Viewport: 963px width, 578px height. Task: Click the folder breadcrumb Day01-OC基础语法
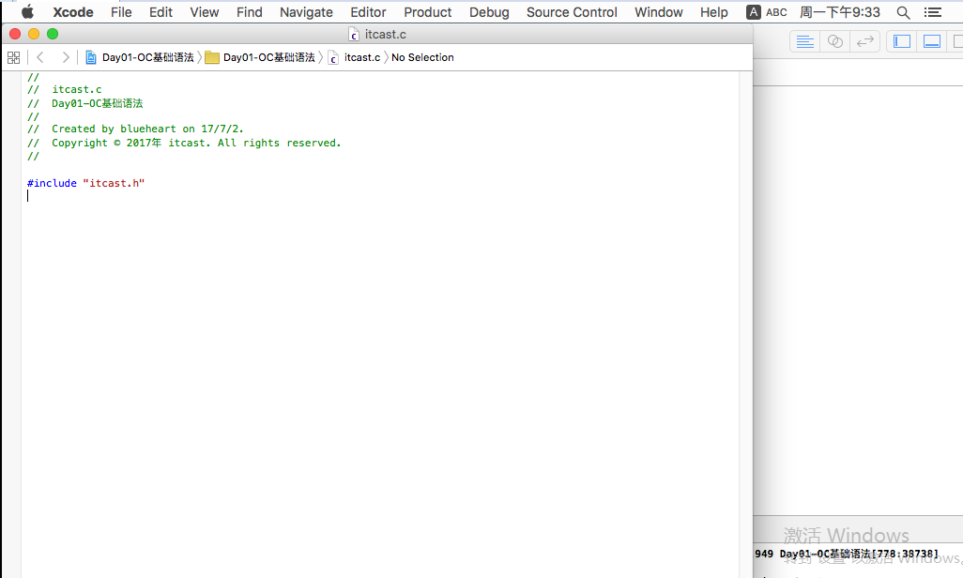coord(260,58)
